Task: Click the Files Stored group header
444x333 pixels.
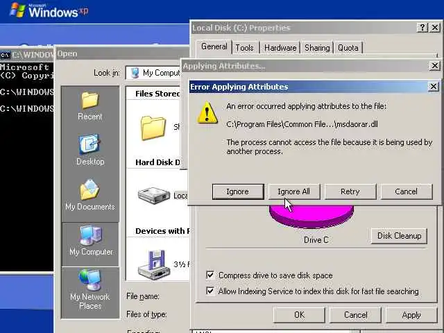Action: click(157, 94)
